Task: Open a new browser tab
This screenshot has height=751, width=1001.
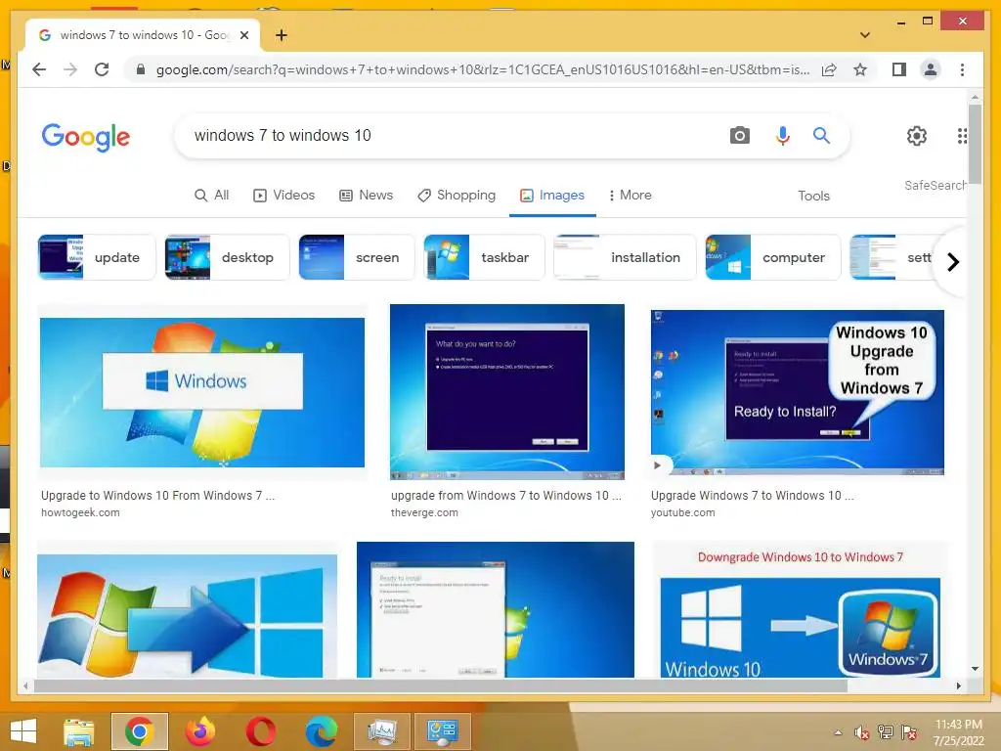Action: point(282,35)
